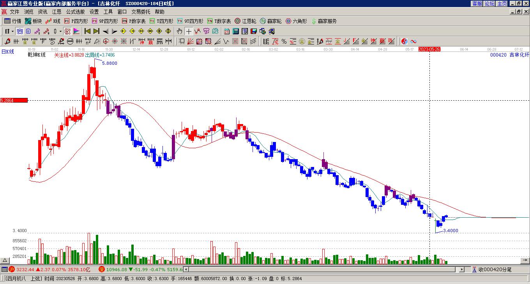Open the 帮助 menu
The width and height of the screenshot is (530, 284).
[159, 12]
